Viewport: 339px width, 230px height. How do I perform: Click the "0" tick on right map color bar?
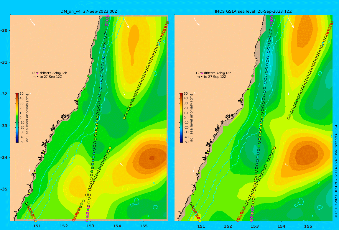tap(185, 118)
